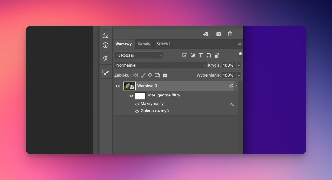332x180 pixels.
Task: Click the lock all padlock icon
Action: [x=165, y=75]
